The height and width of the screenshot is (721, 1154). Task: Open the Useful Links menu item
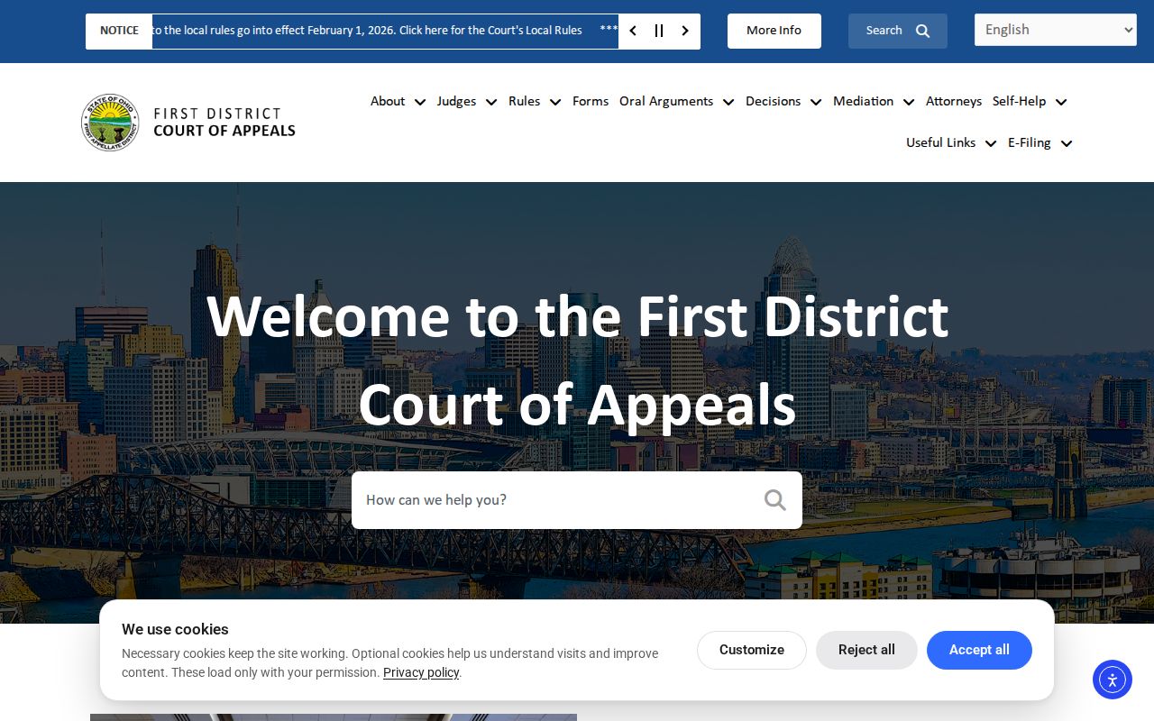[940, 142]
